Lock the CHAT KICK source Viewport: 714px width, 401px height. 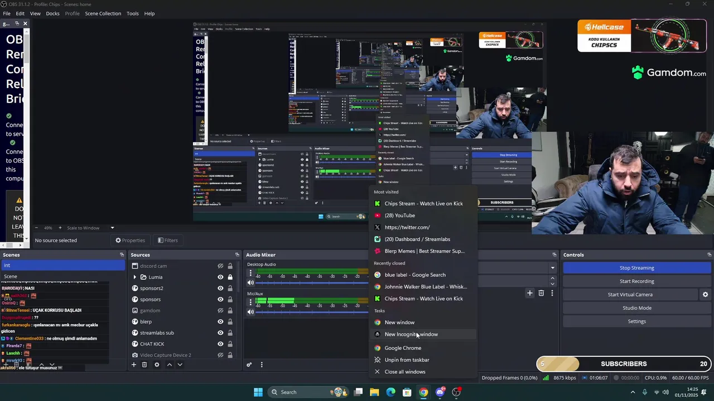point(230,344)
